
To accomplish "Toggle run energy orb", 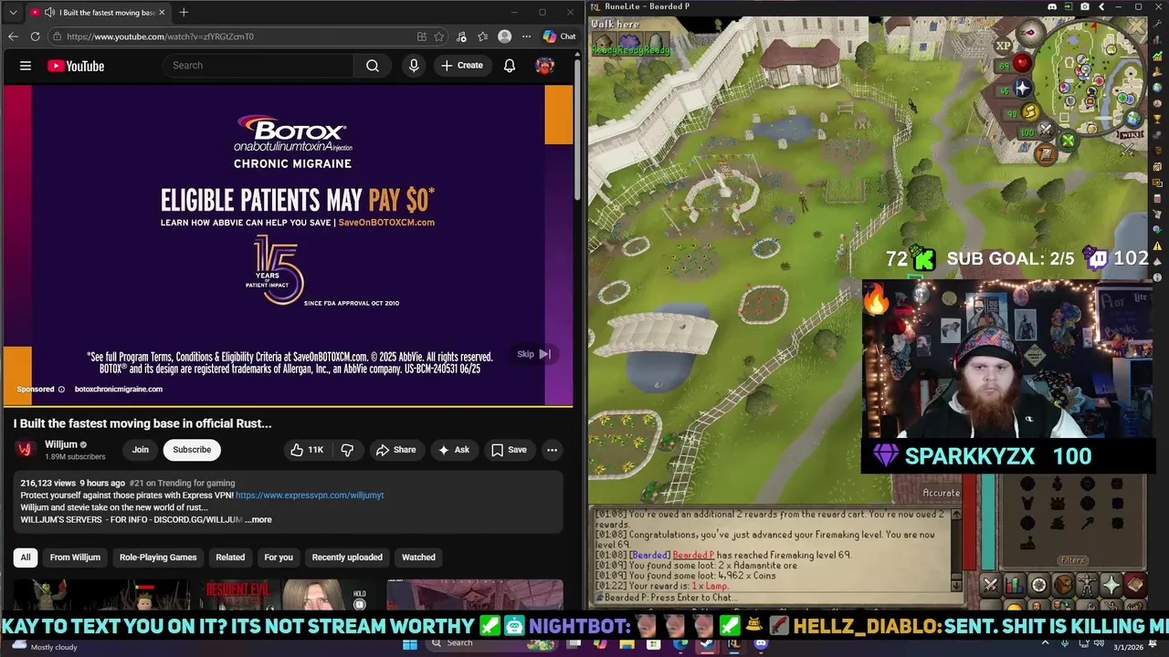I will click(x=1030, y=112).
